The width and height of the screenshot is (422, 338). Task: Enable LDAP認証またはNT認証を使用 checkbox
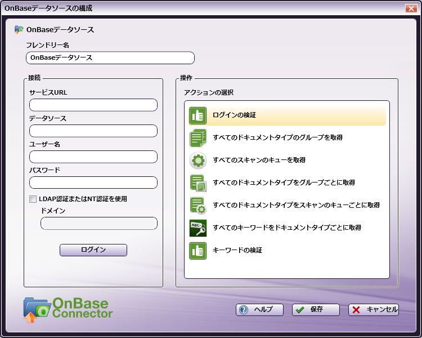tap(33, 199)
